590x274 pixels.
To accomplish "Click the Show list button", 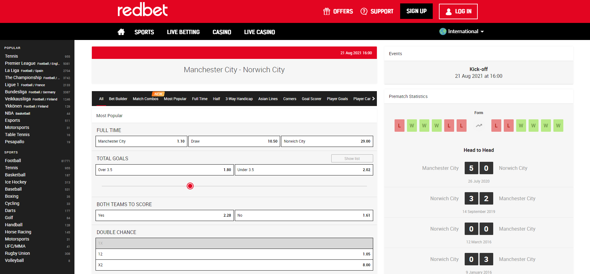I will click(x=352, y=158).
